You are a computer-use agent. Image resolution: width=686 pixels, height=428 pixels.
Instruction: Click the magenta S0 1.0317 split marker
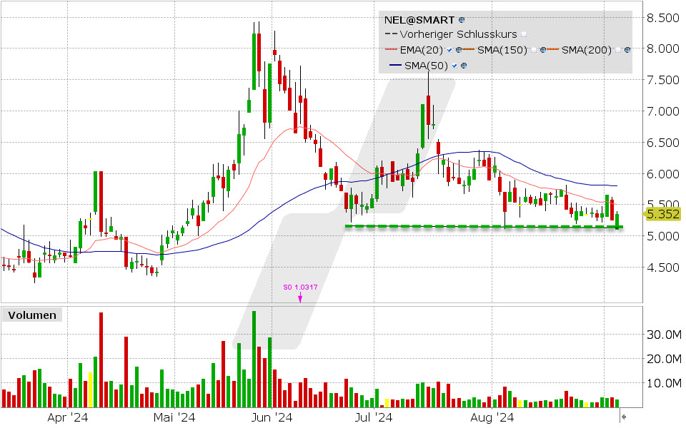click(300, 293)
